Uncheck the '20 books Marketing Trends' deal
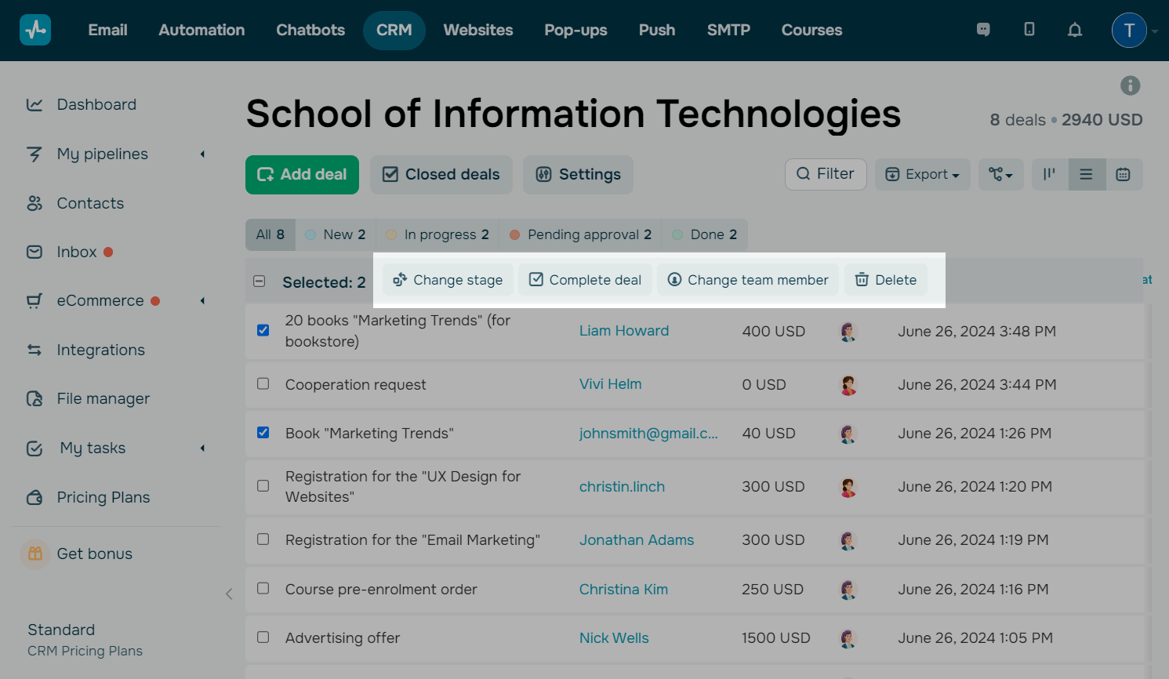 click(263, 330)
